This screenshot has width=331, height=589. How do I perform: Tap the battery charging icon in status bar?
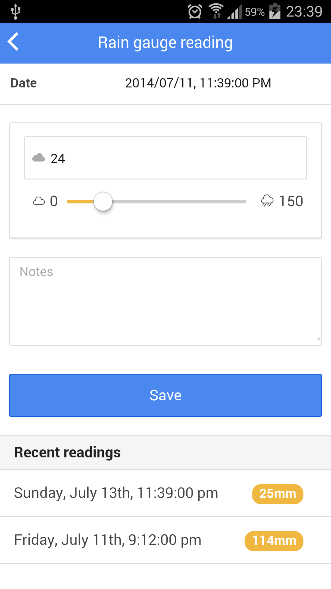(x=274, y=11)
